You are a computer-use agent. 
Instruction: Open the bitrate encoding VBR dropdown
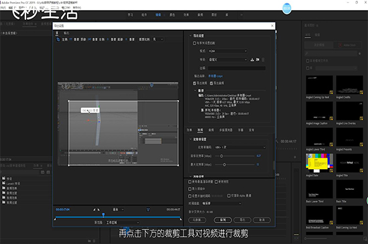[240, 147]
